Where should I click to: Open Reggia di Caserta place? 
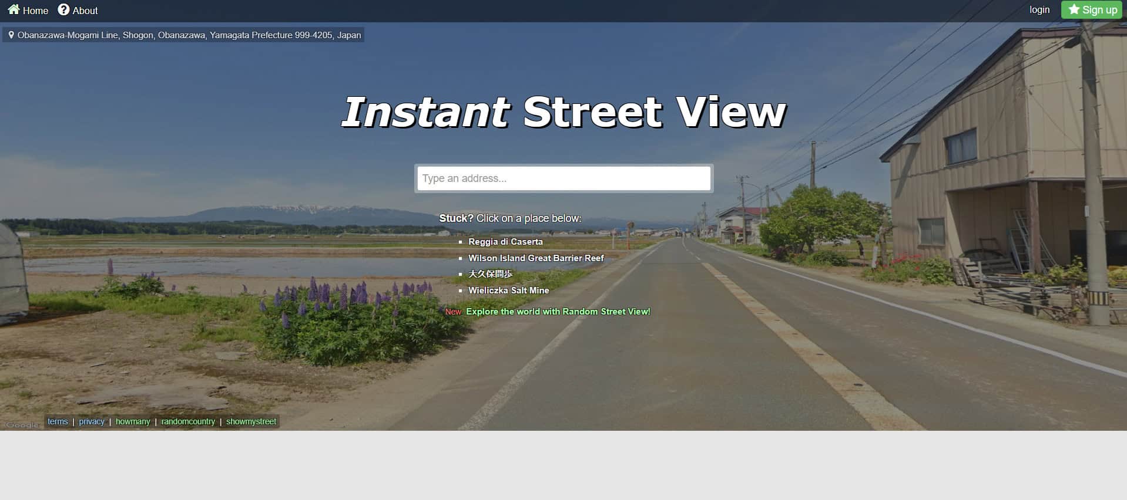tap(505, 242)
